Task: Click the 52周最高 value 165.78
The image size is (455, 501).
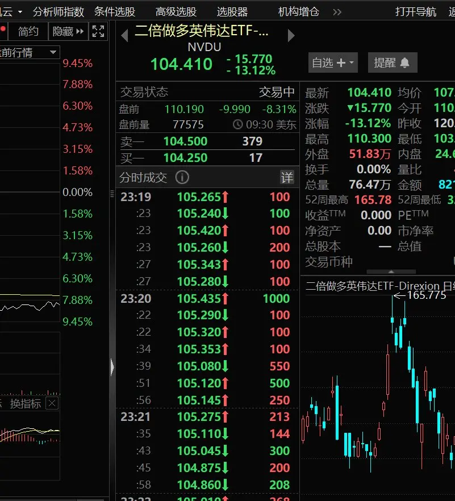Action: [373, 200]
